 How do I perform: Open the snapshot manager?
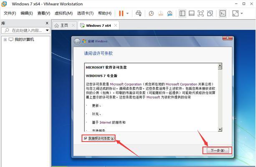click(x=170, y=13)
